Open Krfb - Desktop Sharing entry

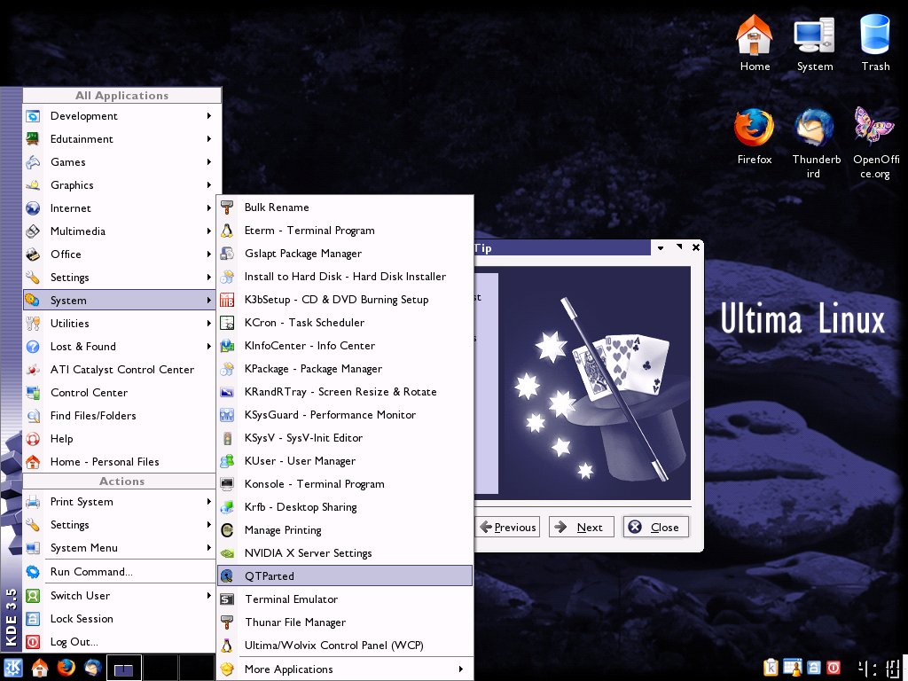(345, 507)
